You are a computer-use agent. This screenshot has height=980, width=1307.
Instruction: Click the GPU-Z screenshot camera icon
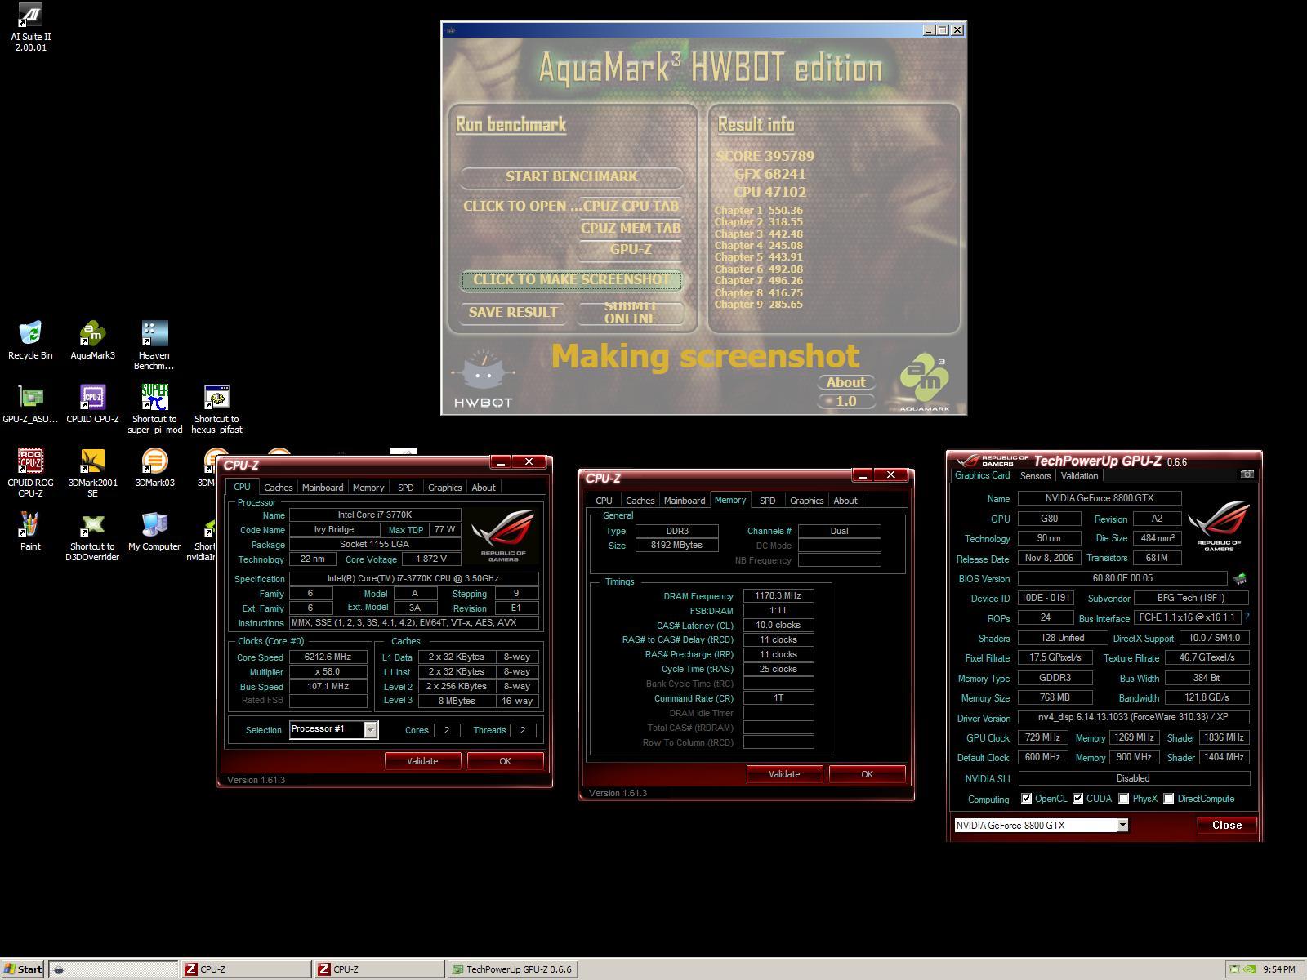point(1247,474)
